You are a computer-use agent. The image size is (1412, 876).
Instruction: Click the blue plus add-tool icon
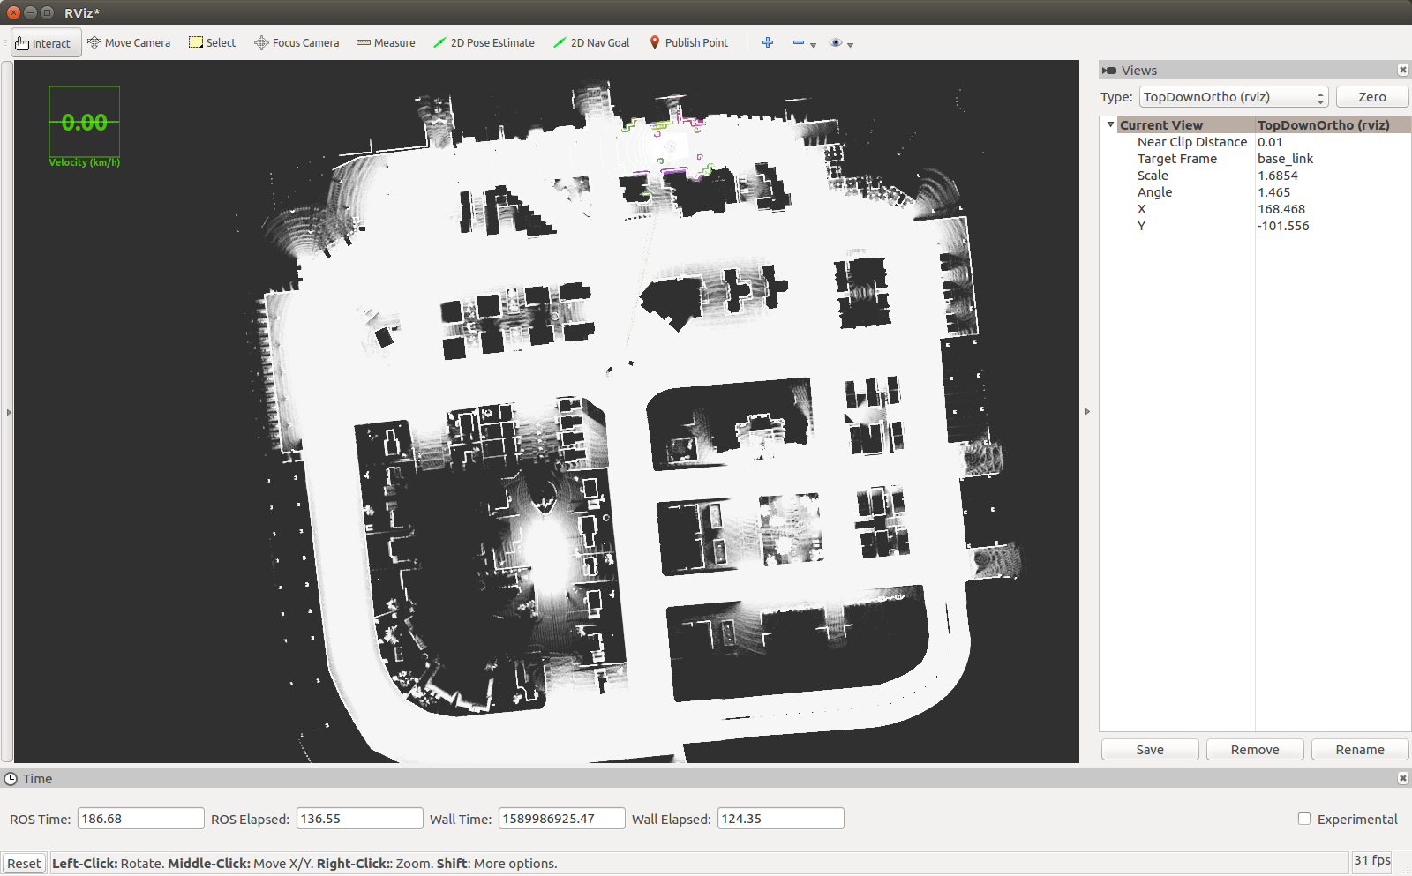pos(768,43)
